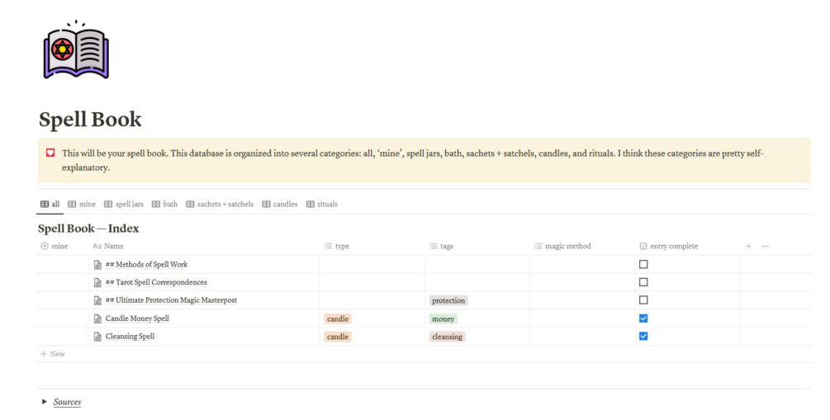
Task: Click the heart icon in callout
Action: pyautogui.click(x=50, y=153)
